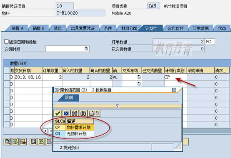Open 交货时间 field value help
Viewport: 231px width, 158px height.
[86, 49]
